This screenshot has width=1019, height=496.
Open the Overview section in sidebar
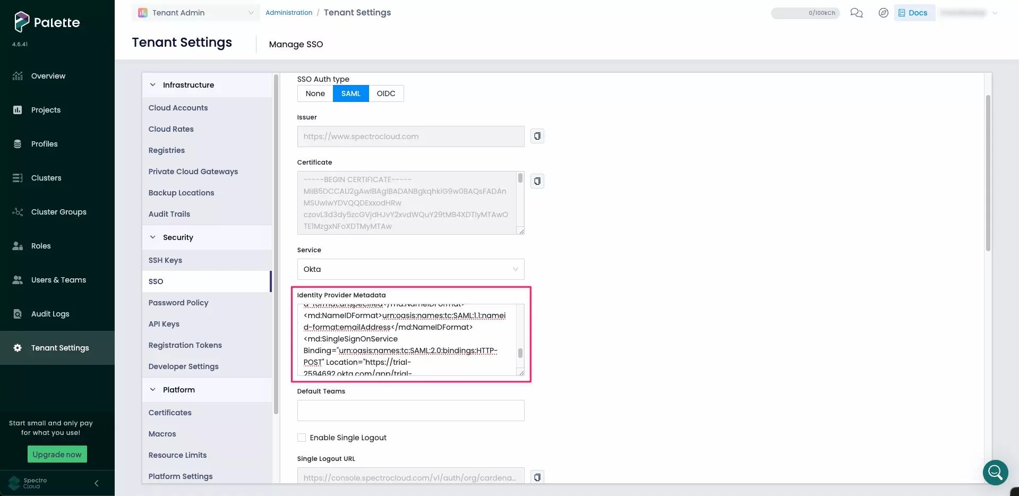(x=48, y=75)
